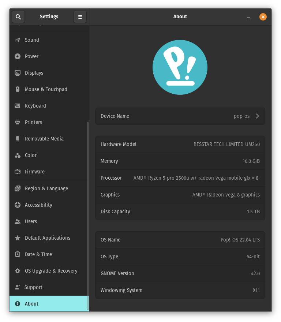This screenshot has height=322, width=281.
Task: Click BESSTAR TECH LIMITED UM250 text
Action: click(x=226, y=145)
